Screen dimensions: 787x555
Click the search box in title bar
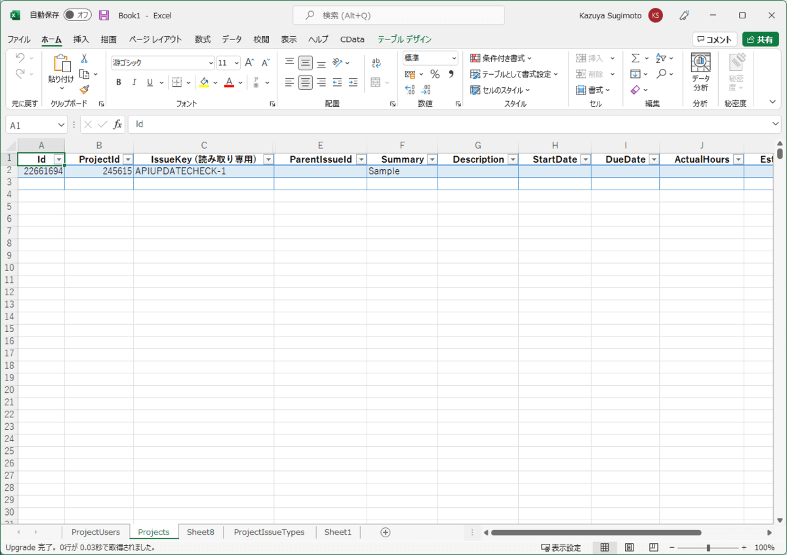tap(399, 15)
